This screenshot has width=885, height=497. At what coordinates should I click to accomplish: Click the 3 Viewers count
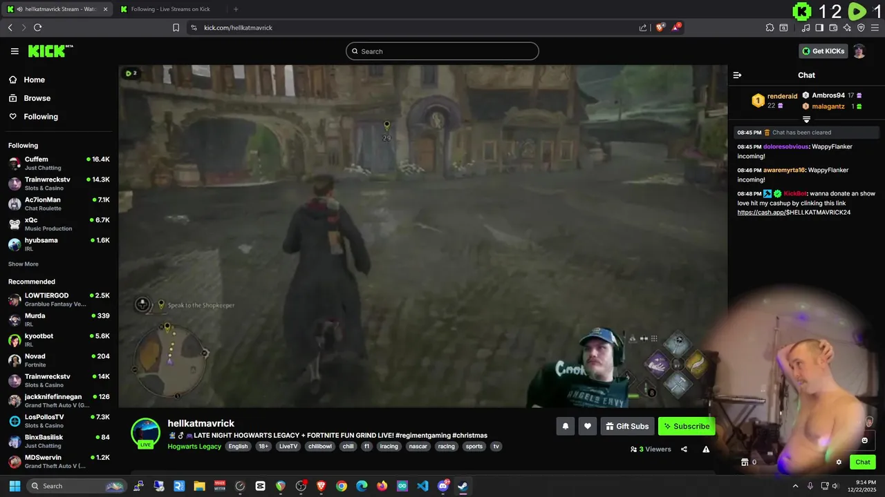(x=651, y=449)
